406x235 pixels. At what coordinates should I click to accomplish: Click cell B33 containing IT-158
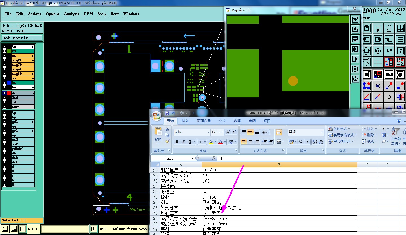point(279,197)
